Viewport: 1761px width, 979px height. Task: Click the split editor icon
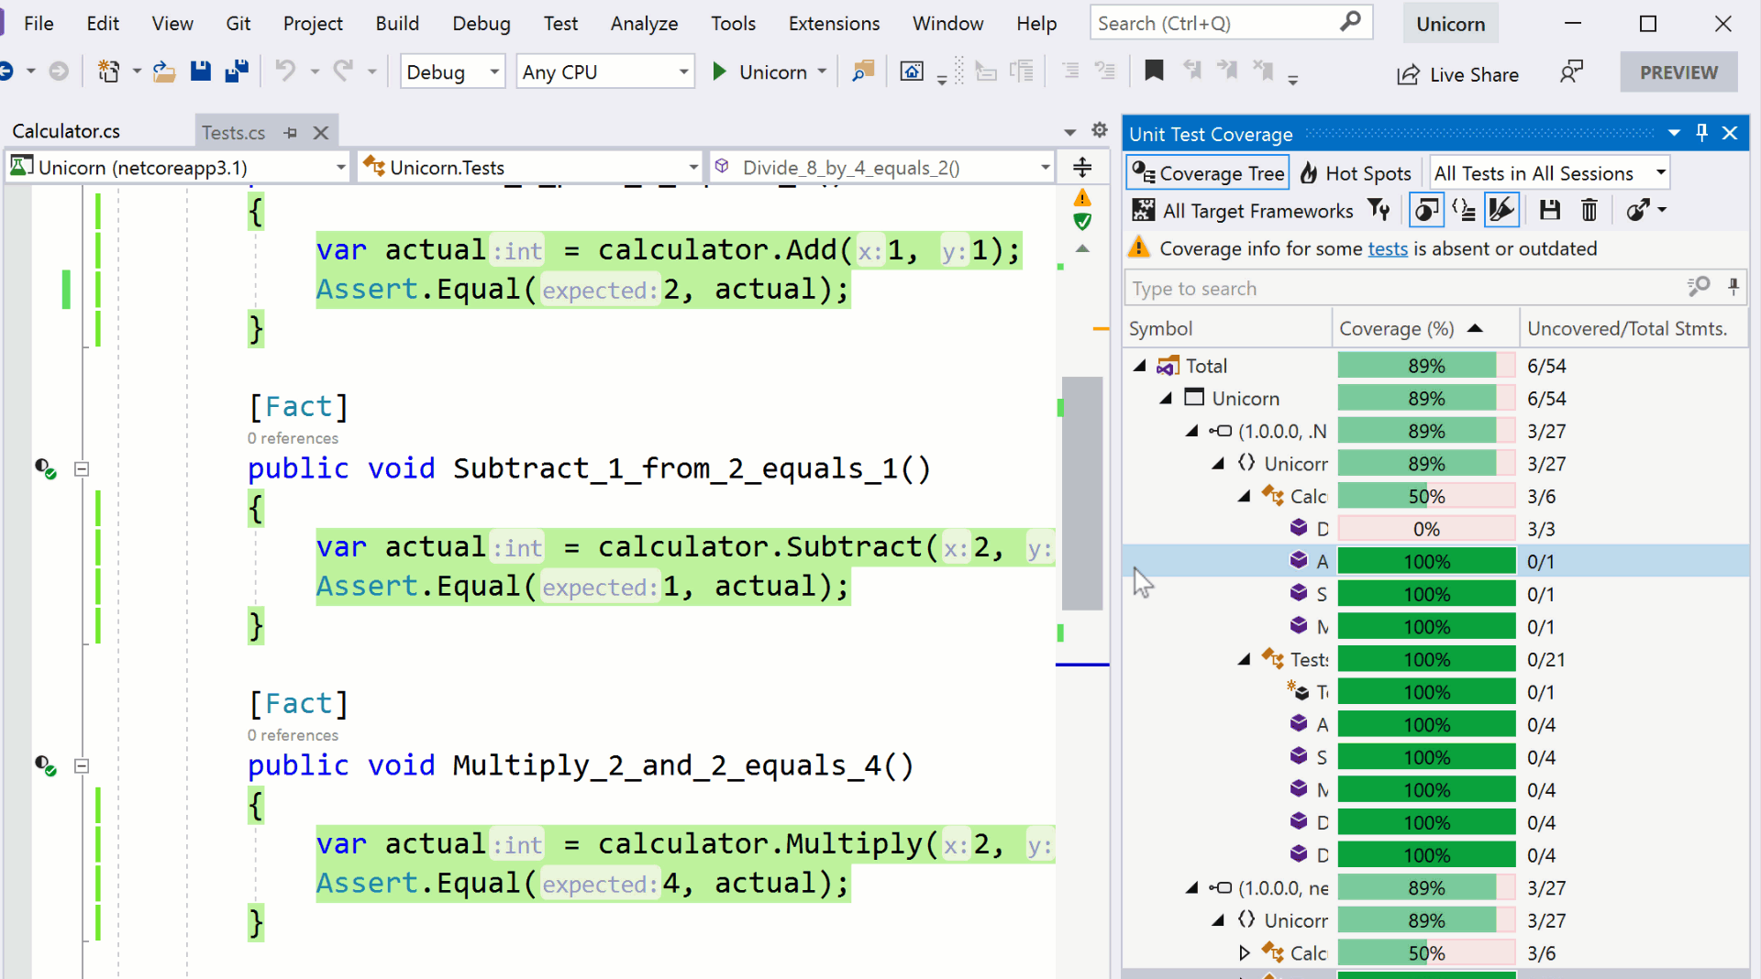[1082, 167]
